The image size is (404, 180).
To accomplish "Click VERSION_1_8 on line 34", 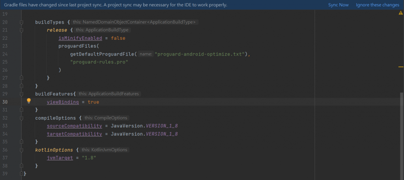I will pos(162,134).
